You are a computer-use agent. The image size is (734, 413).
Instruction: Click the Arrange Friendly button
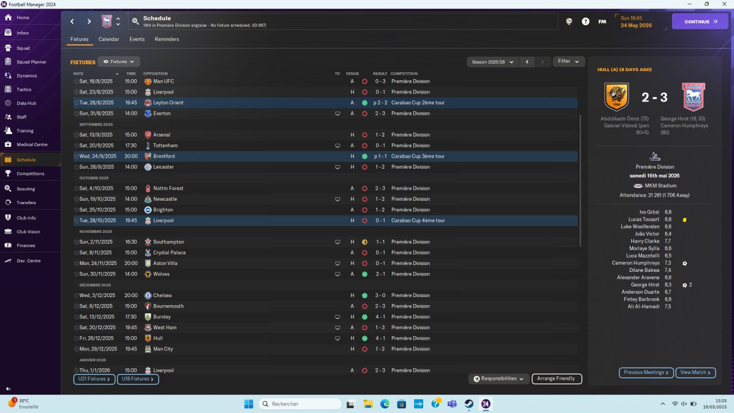[557, 379]
